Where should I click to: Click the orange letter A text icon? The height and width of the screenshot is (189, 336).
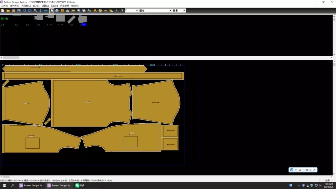[x=95, y=10]
